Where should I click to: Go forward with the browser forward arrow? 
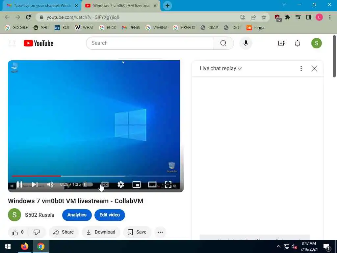(x=18, y=17)
